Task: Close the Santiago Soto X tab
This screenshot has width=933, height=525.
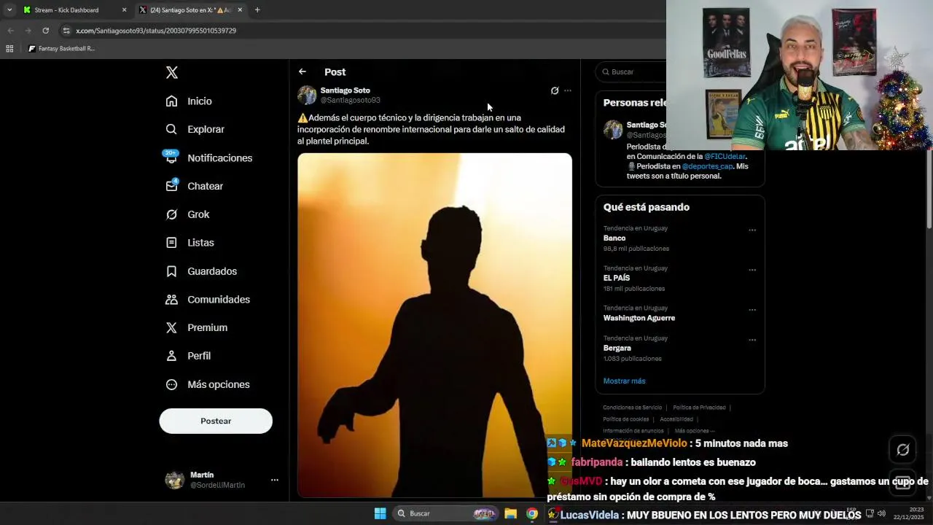Action: click(240, 10)
